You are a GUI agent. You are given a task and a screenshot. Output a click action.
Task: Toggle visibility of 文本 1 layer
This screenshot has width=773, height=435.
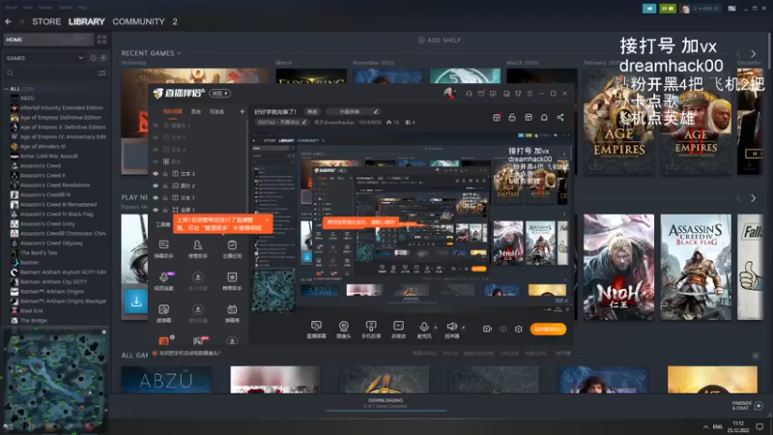pyautogui.click(x=156, y=198)
